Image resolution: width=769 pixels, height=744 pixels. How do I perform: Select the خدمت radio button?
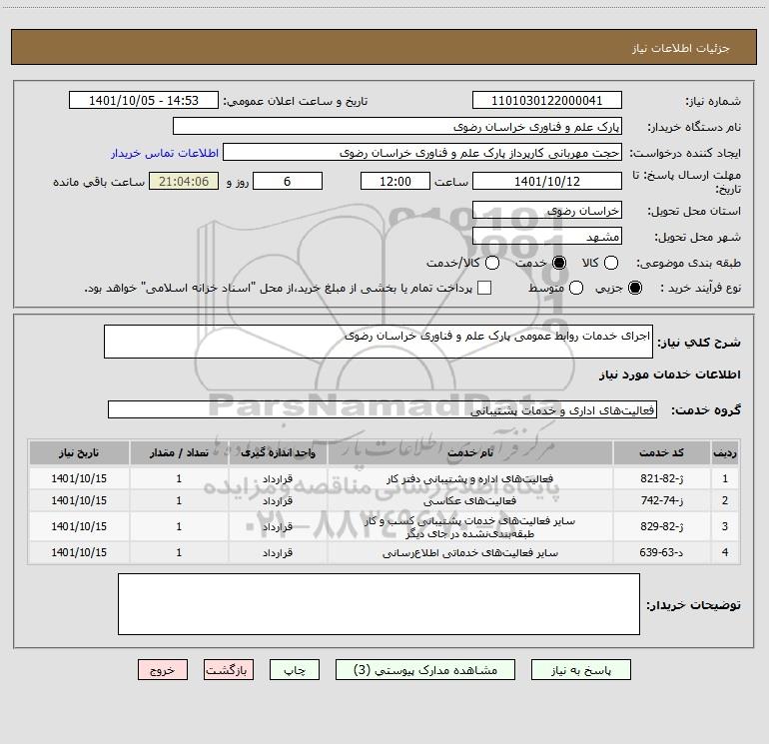click(558, 263)
